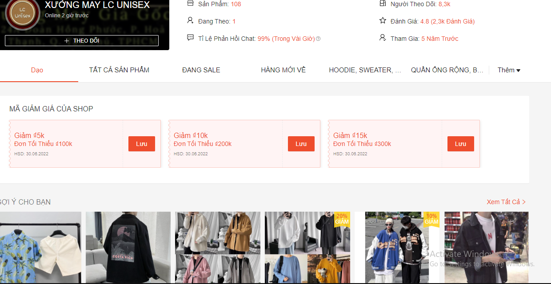Open the Xem Tất Cả link

click(x=505, y=202)
